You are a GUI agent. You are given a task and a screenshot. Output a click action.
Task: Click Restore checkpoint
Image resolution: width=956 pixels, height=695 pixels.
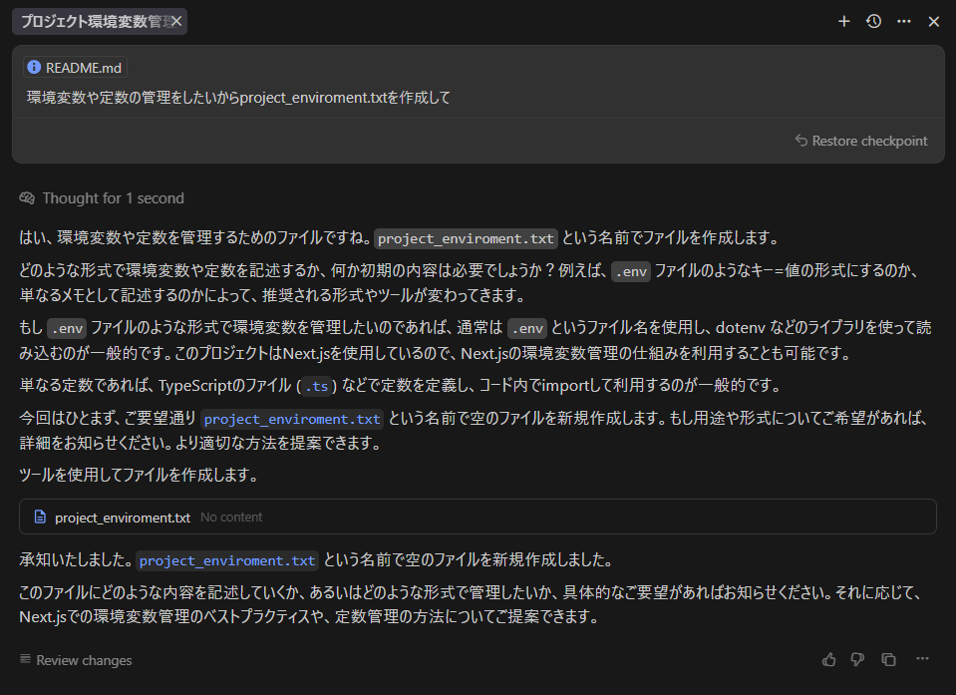tap(860, 141)
